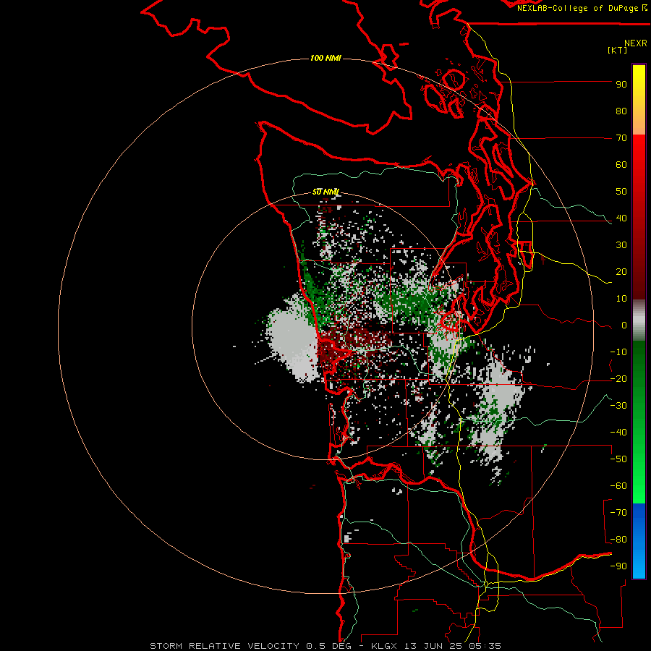
Task: Click the 40 value on velocity scale
Action: [621, 218]
